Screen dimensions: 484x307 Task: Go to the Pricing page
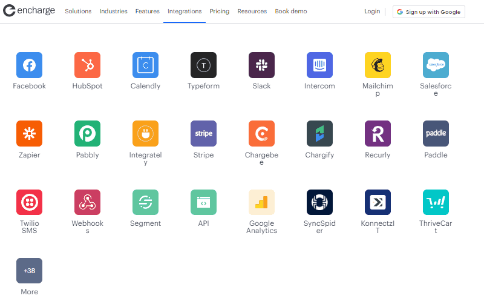[x=220, y=12]
